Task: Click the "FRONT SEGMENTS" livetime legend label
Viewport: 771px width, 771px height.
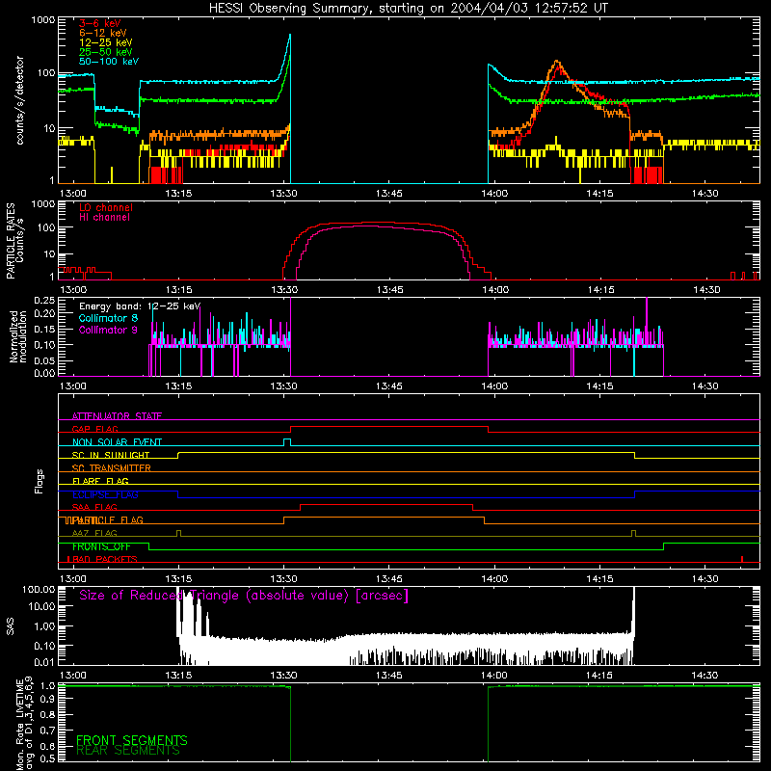Action: 132,740
